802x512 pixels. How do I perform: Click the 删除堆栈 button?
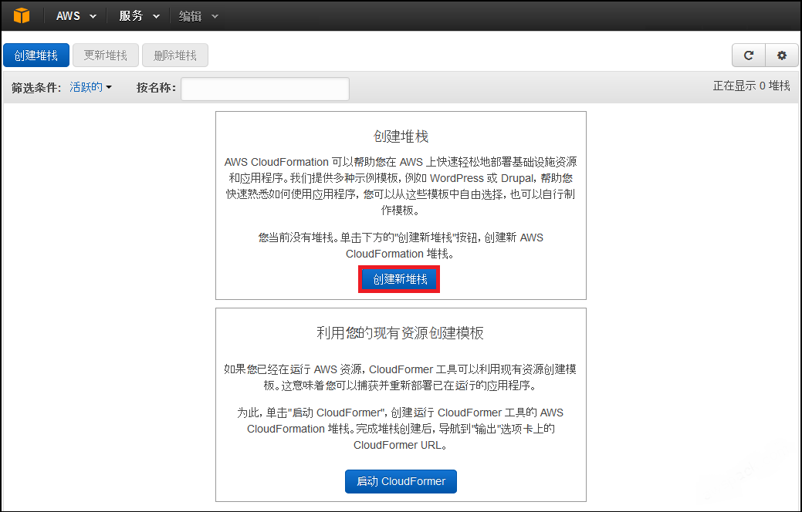point(175,56)
